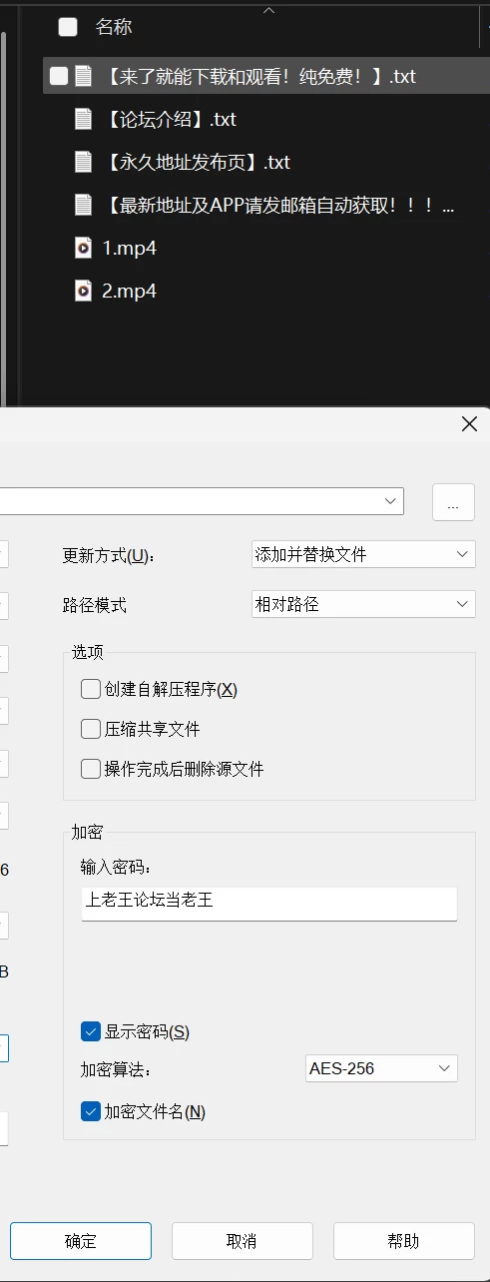This screenshot has width=490, height=1282.
Task: Close the archive dialog with X
Action: 469,424
